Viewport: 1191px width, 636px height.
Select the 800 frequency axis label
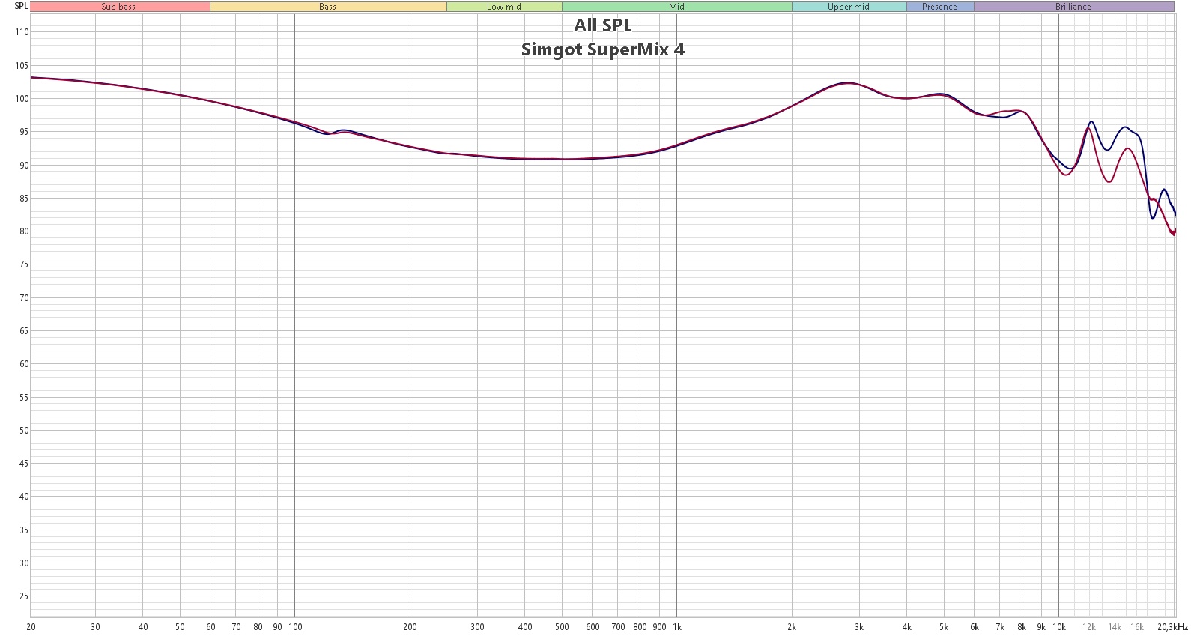coord(640,627)
